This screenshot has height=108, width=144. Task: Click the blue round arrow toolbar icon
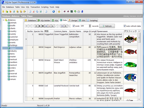coord(54,12)
